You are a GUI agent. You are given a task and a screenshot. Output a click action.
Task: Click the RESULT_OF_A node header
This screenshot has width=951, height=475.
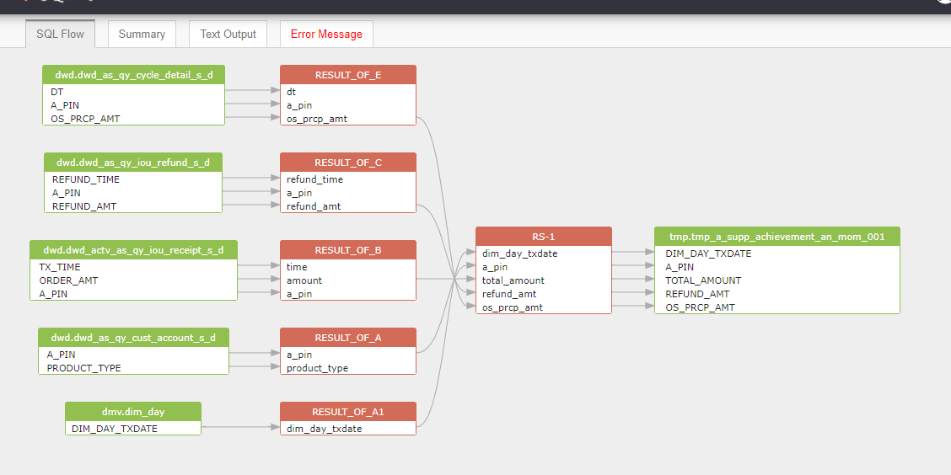coord(348,338)
